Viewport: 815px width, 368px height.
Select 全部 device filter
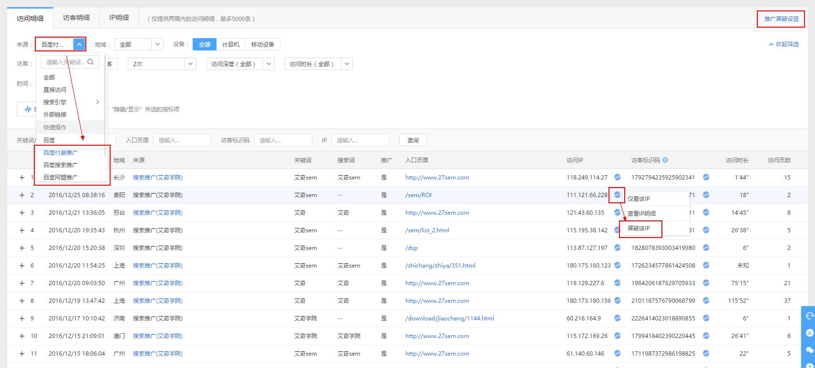pos(205,44)
